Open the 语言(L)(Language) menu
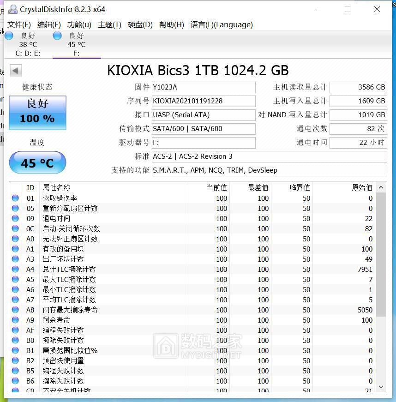Screen dimensions: 396x402 coord(222,24)
